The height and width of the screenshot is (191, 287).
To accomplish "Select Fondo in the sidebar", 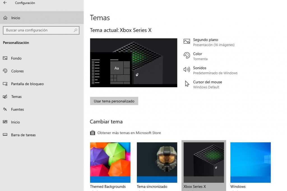I will click(16, 58).
